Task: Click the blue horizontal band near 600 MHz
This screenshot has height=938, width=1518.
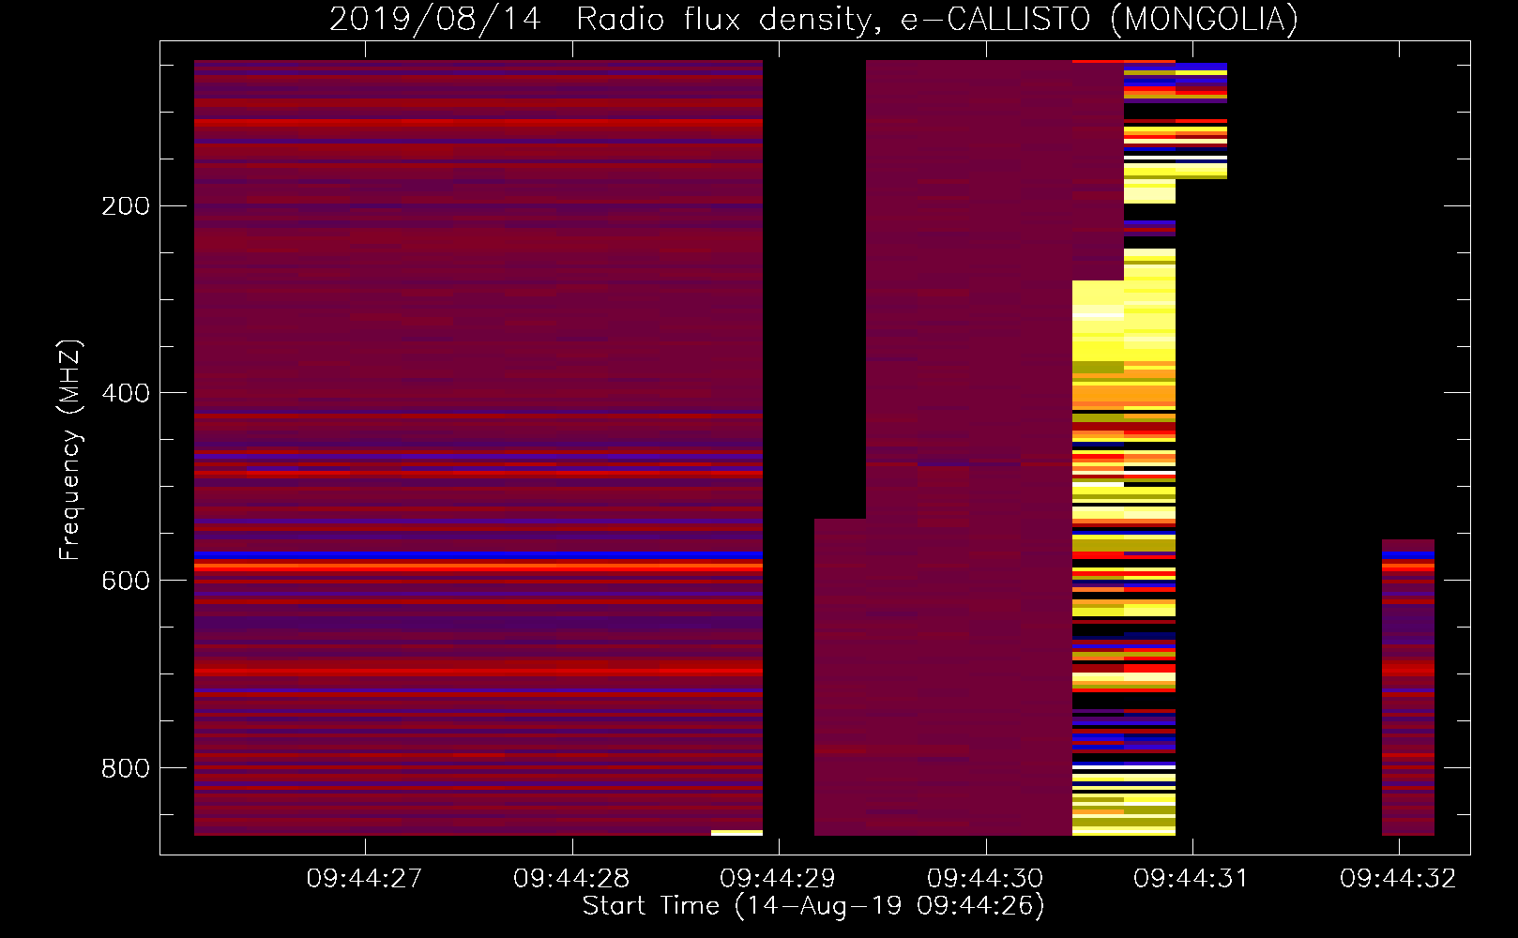Action: click(478, 555)
